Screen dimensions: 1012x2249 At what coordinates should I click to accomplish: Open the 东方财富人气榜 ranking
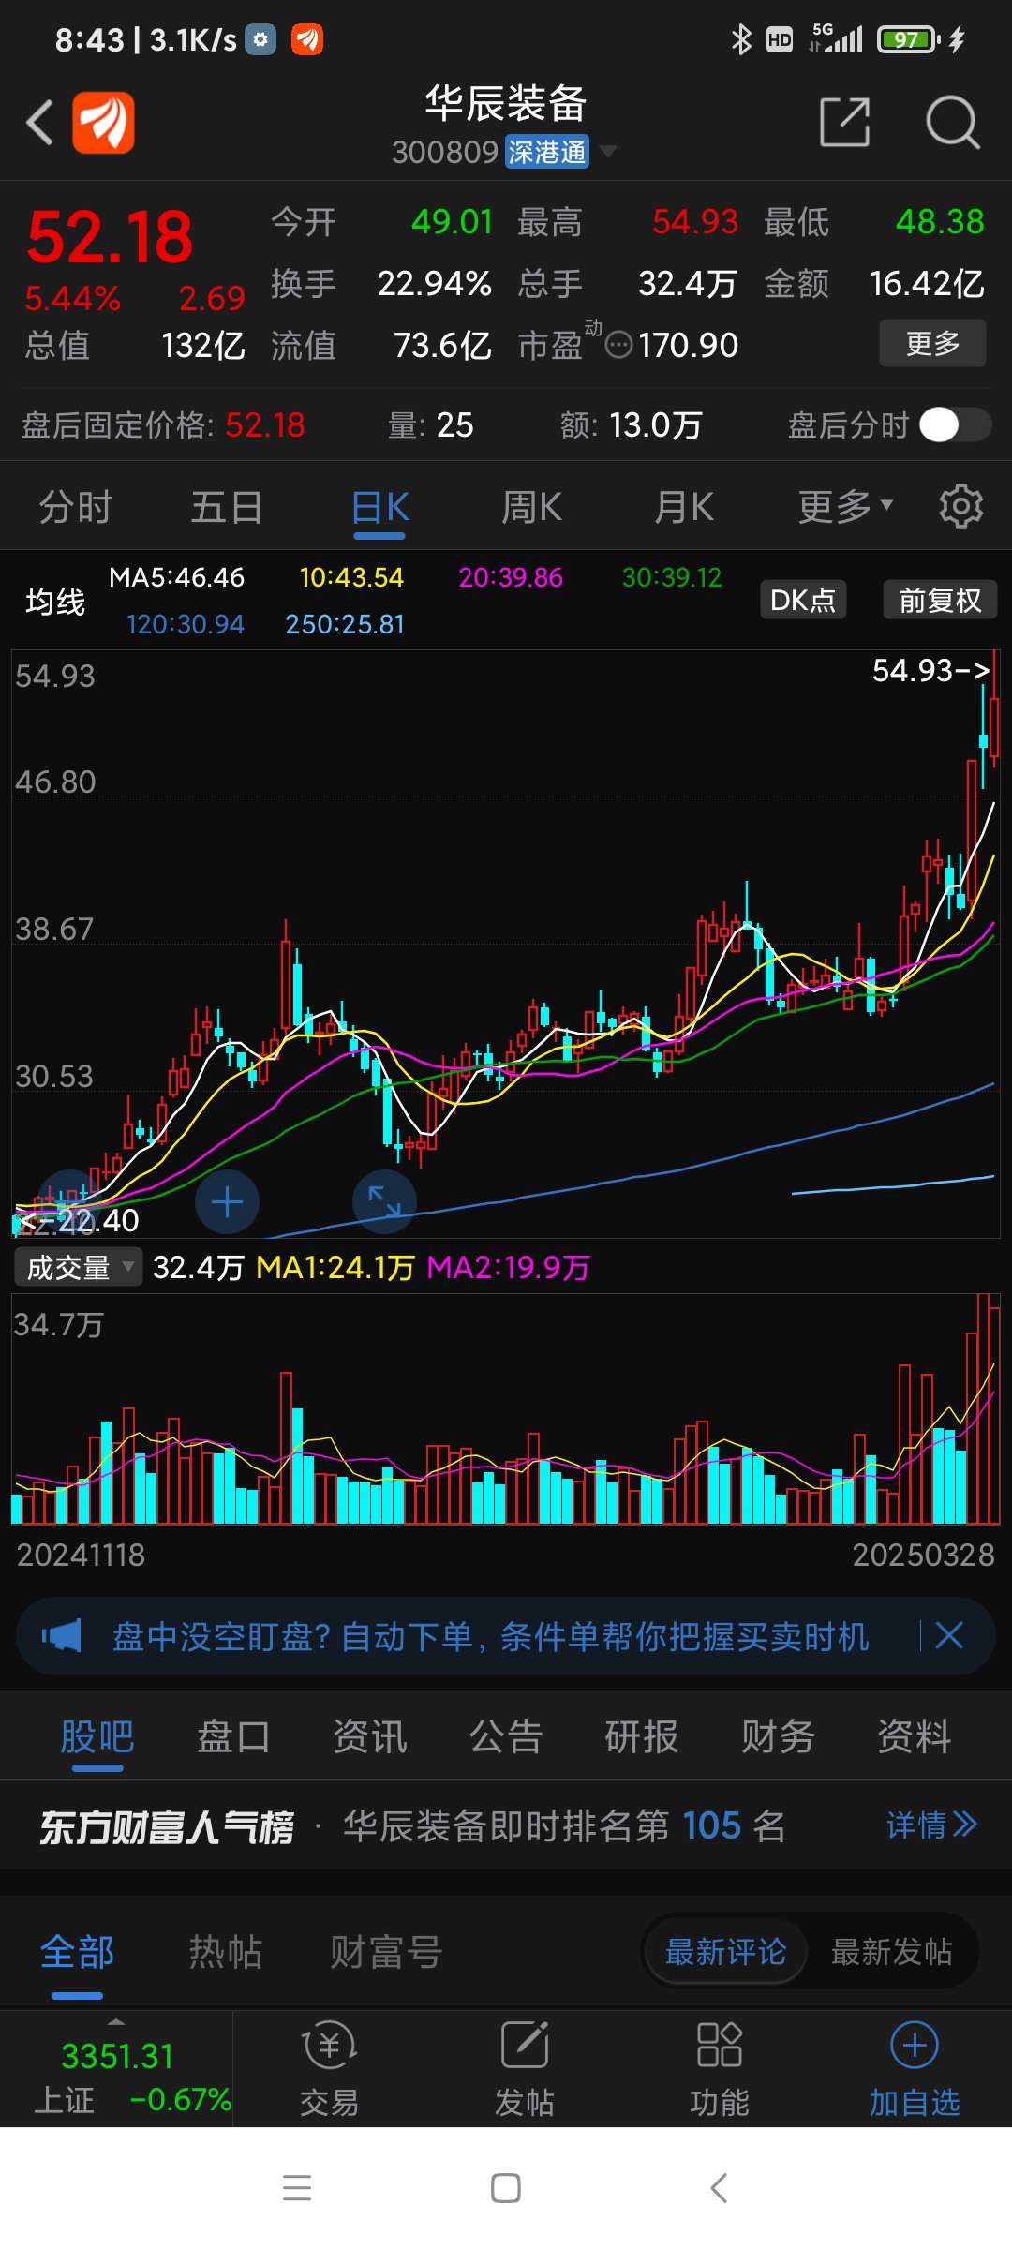pyautogui.click(x=167, y=1825)
